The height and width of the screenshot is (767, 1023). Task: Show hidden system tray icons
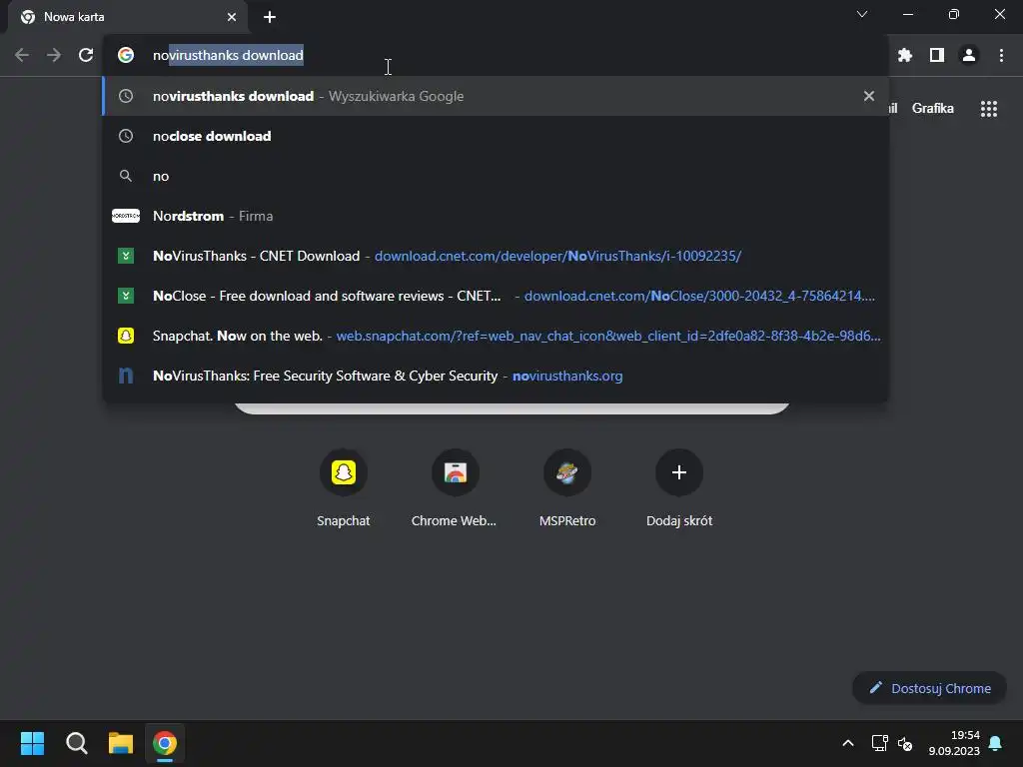[x=847, y=743]
